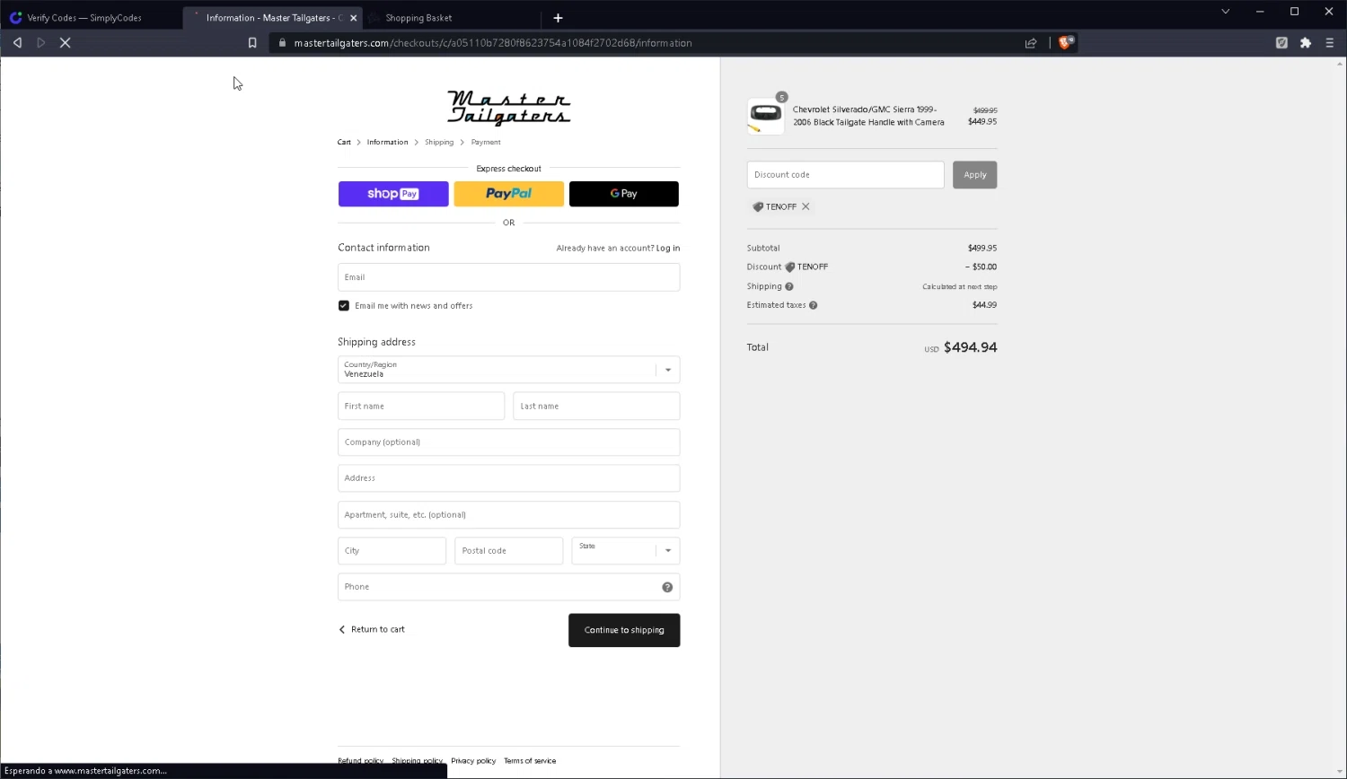
Task: Switch to Shopping Basket tab
Action: (x=418, y=18)
